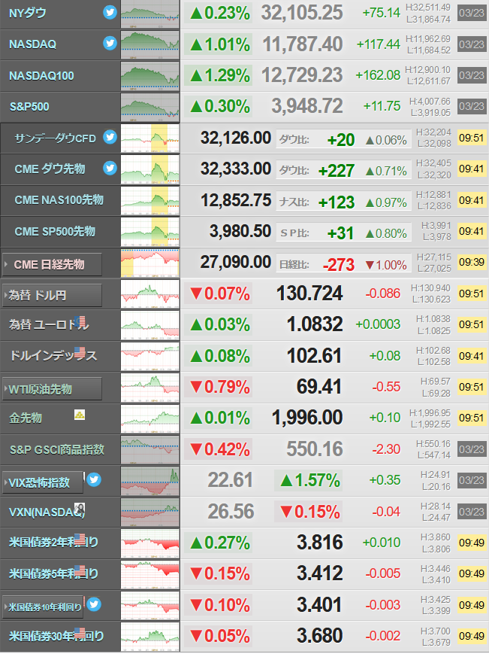Expand the 米国債券10年利回り button arrow
Screen dimensions: 489x654
coord(6,607)
